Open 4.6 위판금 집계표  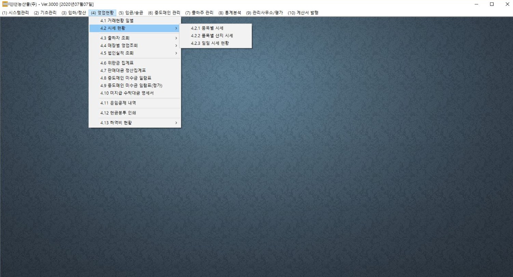(117, 63)
